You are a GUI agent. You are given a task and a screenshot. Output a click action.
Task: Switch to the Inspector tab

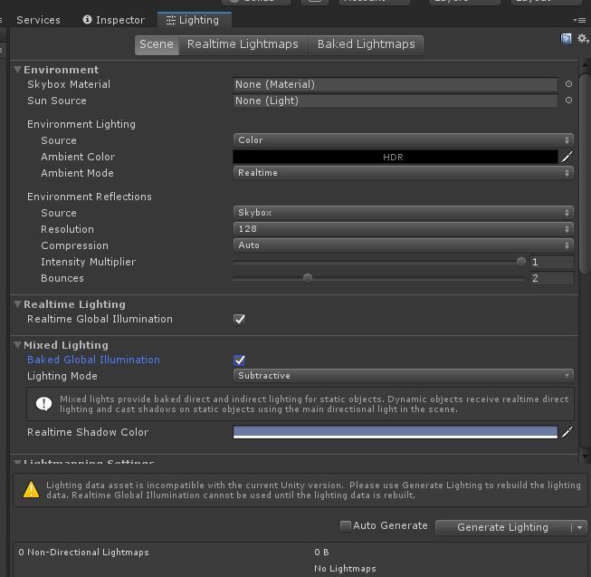(x=114, y=20)
